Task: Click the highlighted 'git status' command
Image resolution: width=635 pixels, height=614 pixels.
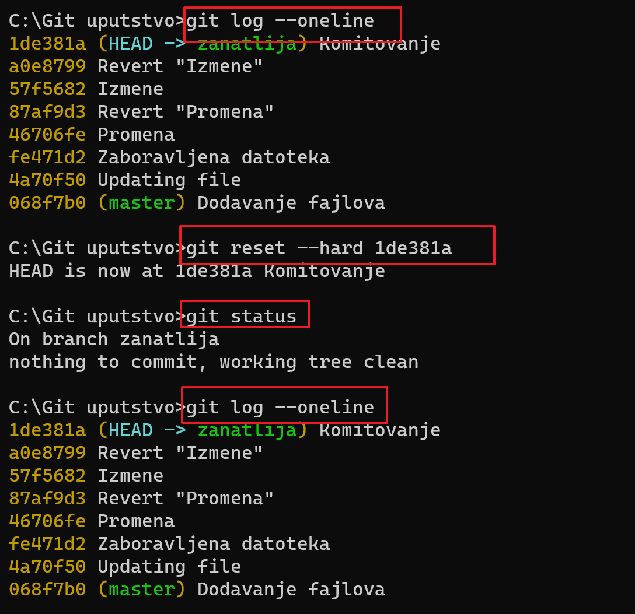Action: point(242,316)
